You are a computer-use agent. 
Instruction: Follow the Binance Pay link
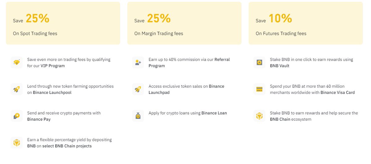point(39,119)
